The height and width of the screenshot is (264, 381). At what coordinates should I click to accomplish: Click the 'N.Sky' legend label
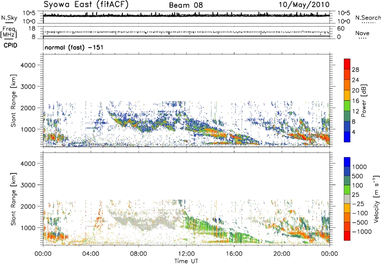pyautogui.click(x=9, y=18)
